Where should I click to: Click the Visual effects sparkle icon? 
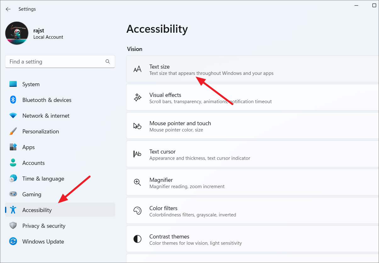pyautogui.click(x=137, y=98)
